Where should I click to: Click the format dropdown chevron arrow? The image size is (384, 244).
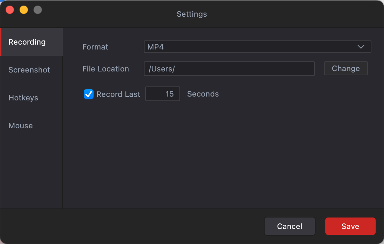point(361,47)
